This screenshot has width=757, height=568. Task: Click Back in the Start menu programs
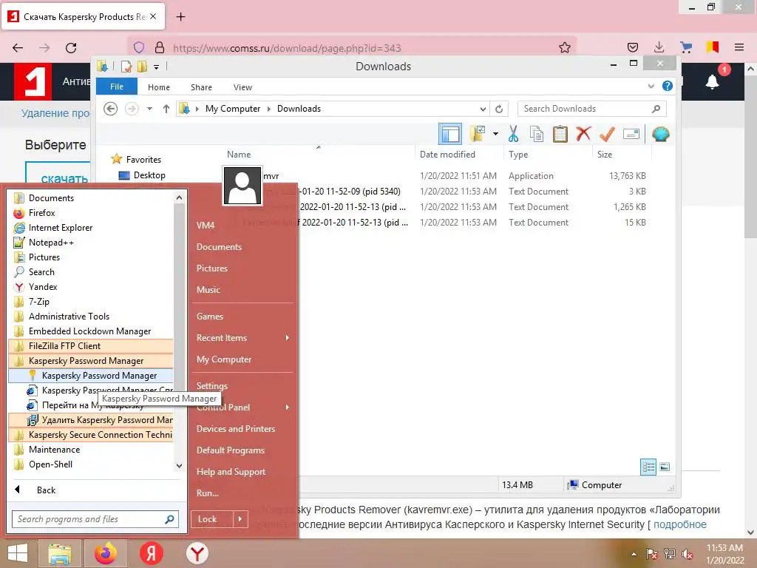coord(46,490)
